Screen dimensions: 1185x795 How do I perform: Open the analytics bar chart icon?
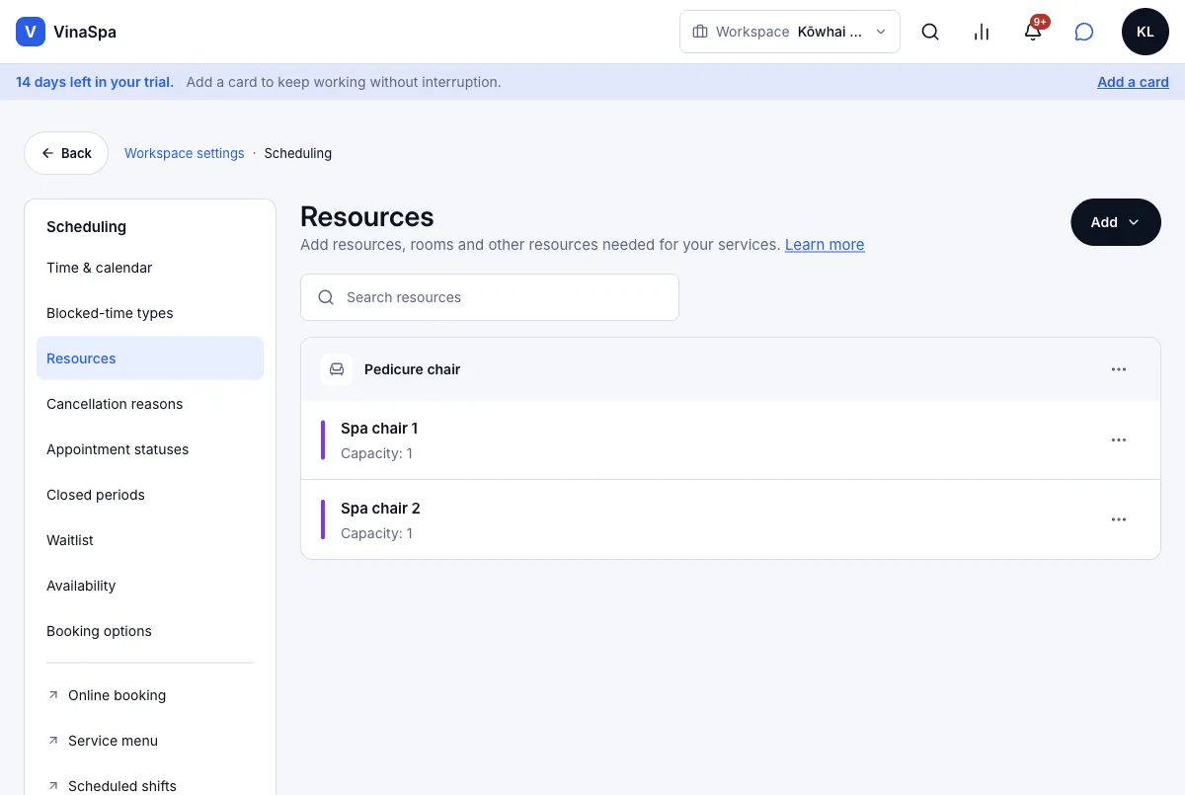point(982,32)
